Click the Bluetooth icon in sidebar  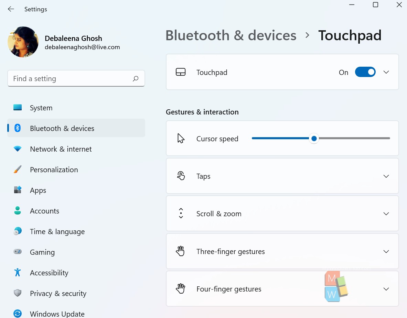click(18, 128)
